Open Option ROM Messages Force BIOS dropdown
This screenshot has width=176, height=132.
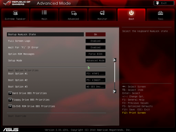pyautogui.click(x=95, y=54)
